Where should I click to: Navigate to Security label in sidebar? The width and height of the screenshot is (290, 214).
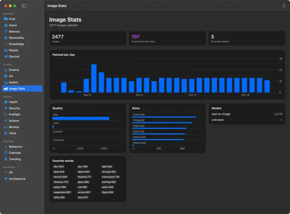click(x=14, y=108)
